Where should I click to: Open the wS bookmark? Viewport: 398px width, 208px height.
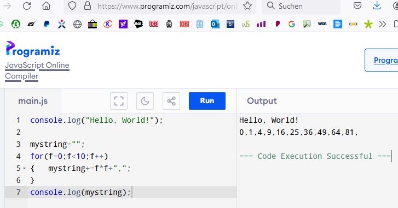coord(246,24)
